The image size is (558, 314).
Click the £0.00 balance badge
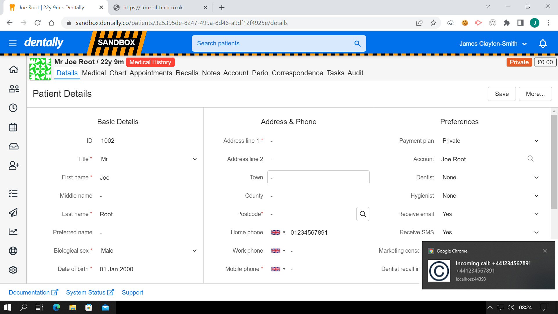545,62
